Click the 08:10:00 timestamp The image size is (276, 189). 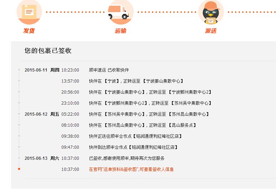pyautogui.click(x=70, y=125)
